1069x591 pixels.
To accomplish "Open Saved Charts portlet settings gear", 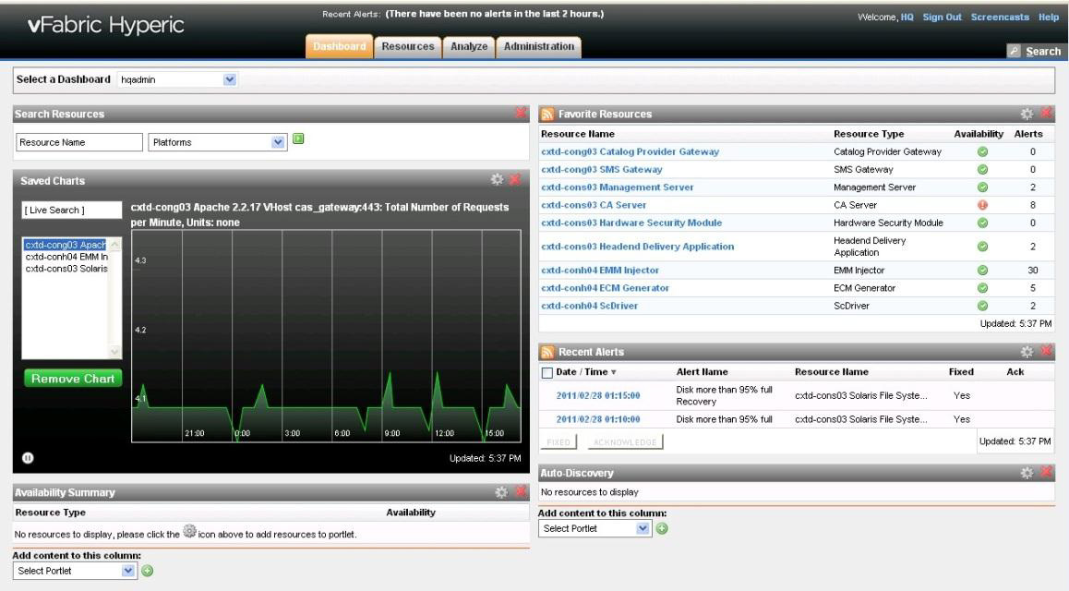I will [498, 179].
